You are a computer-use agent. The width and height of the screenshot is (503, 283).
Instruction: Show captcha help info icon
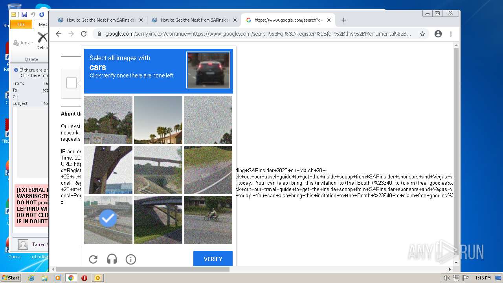(131, 259)
